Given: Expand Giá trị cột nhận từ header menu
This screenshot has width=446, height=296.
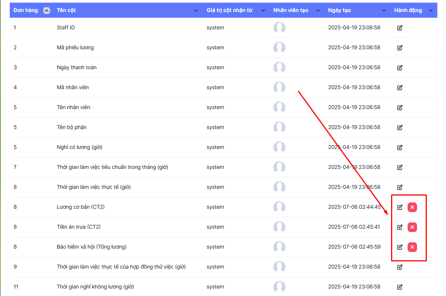Looking at the screenshot, I should 263,11.
